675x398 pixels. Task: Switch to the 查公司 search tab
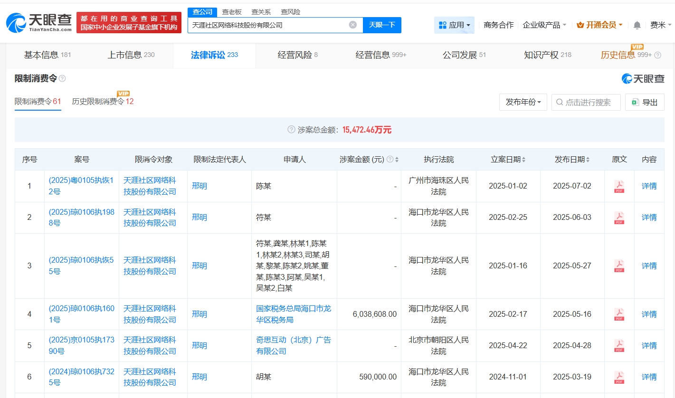pos(202,12)
